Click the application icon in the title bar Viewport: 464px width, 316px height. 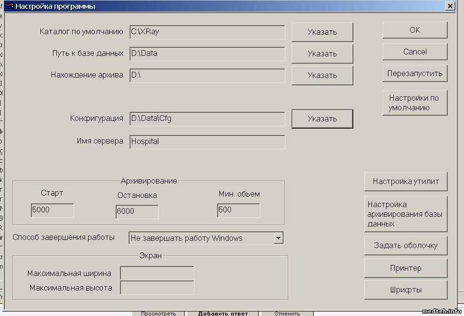click(9, 6)
